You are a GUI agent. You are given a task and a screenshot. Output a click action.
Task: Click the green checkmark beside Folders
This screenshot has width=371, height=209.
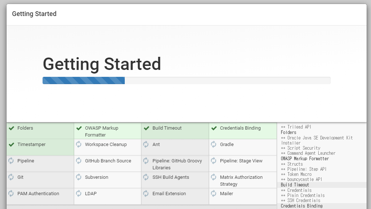[11, 128]
